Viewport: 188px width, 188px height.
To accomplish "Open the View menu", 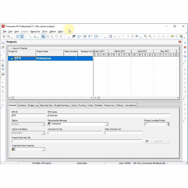I will click(17, 32).
